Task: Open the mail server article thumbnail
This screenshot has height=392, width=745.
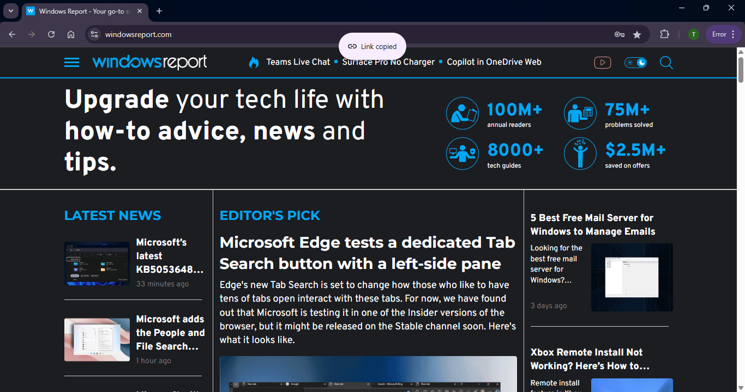Action: tap(632, 277)
